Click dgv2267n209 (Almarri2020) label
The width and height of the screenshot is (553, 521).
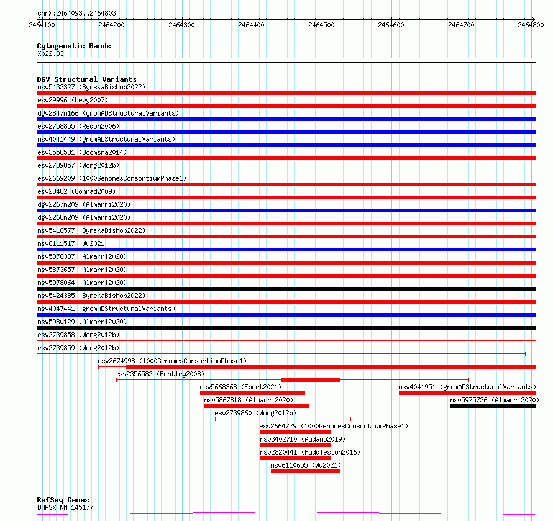point(84,204)
